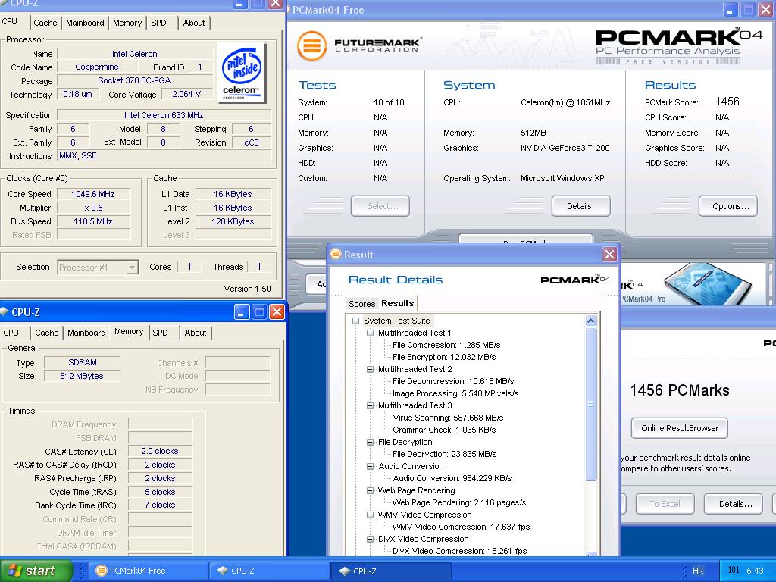
Task: Collapse the Audio Conversion node
Action: click(370, 466)
